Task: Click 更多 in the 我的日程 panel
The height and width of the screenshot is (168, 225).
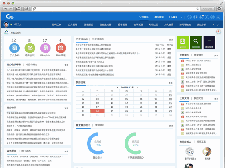Action: click(x=171, y=83)
